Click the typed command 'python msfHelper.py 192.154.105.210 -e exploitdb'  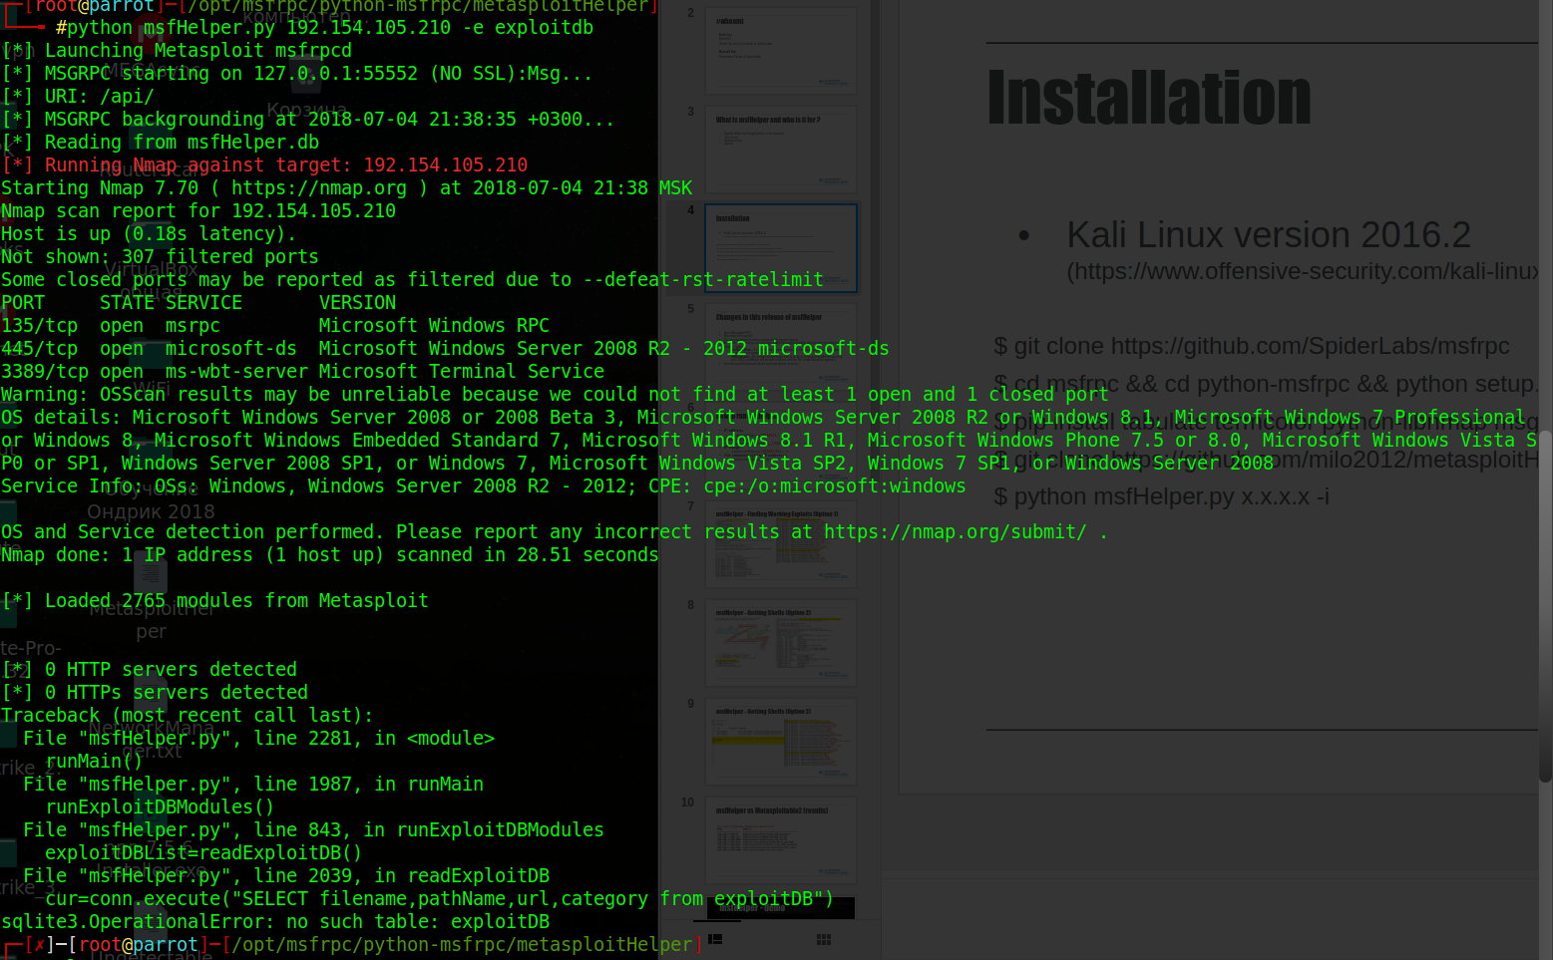click(x=330, y=28)
